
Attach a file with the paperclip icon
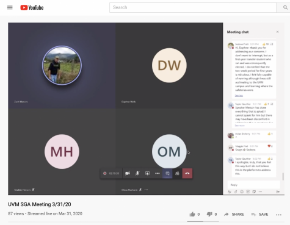click(236, 191)
